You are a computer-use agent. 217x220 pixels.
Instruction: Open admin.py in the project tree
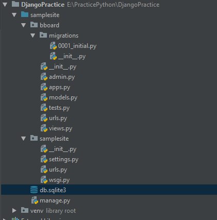62,77
